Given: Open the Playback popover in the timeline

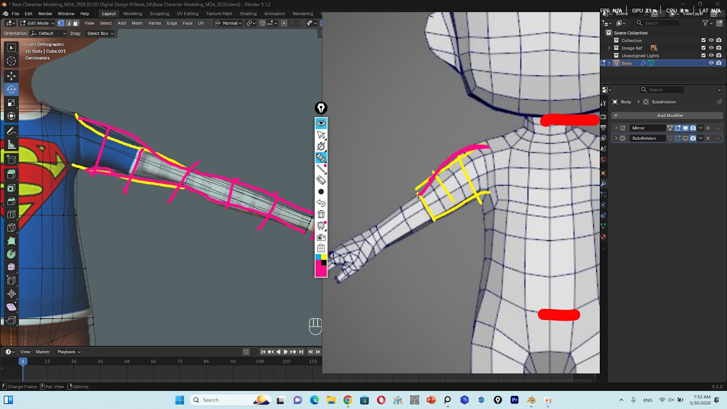Looking at the screenshot, I should click(68, 352).
